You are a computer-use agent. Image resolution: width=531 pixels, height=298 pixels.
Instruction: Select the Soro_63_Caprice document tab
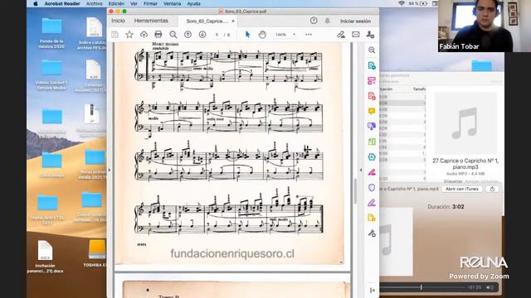(x=207, y=21)
